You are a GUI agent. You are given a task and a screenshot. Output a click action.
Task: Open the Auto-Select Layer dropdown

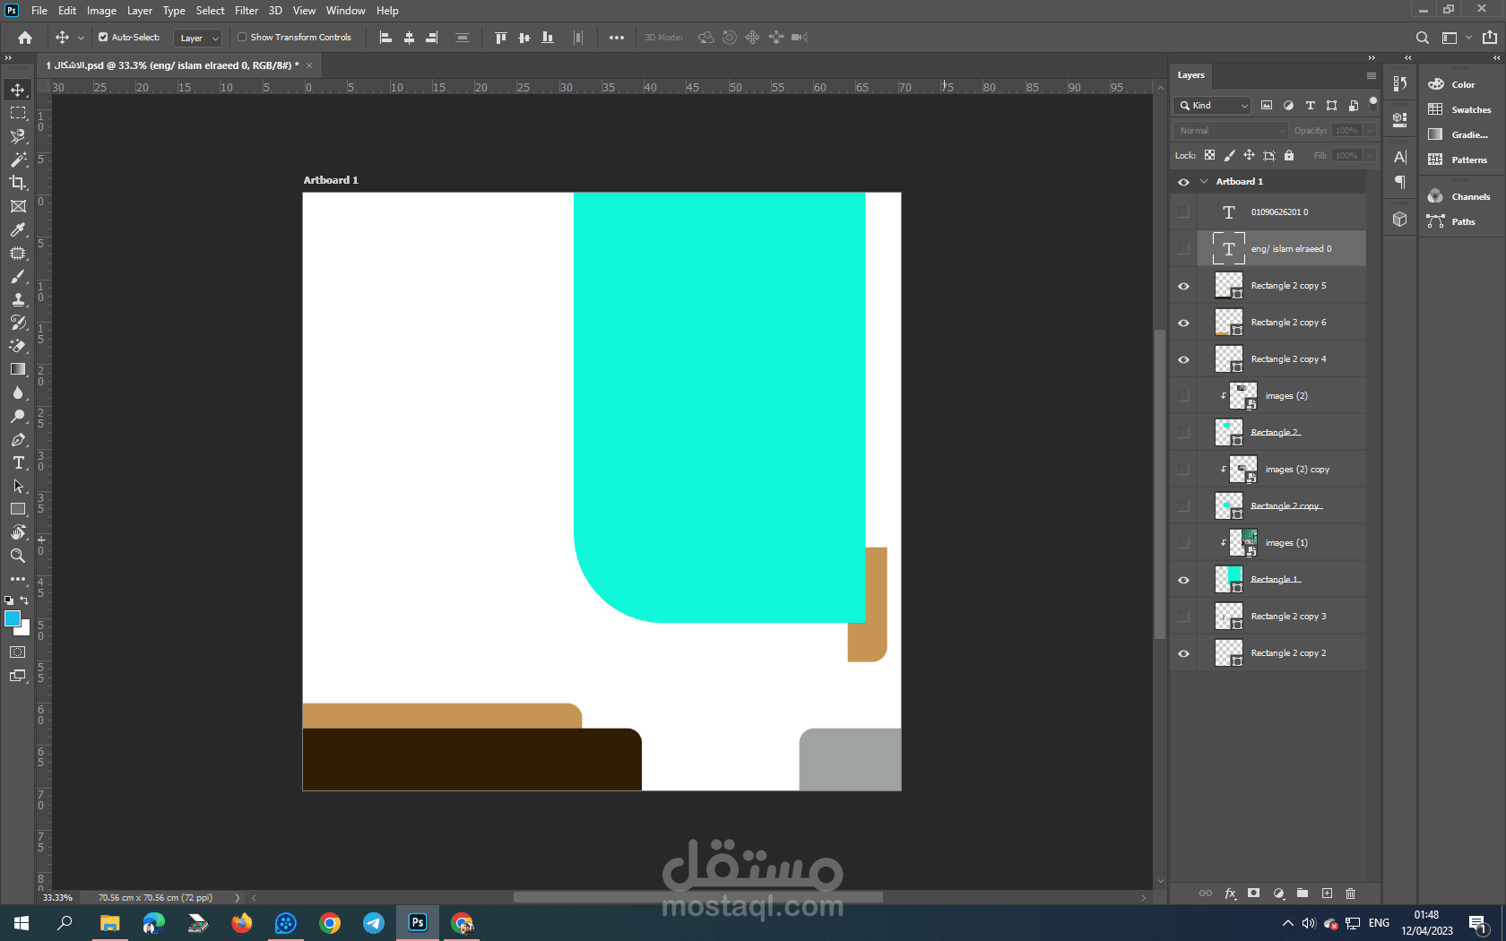pyautogui.click(x=198, y=38)
